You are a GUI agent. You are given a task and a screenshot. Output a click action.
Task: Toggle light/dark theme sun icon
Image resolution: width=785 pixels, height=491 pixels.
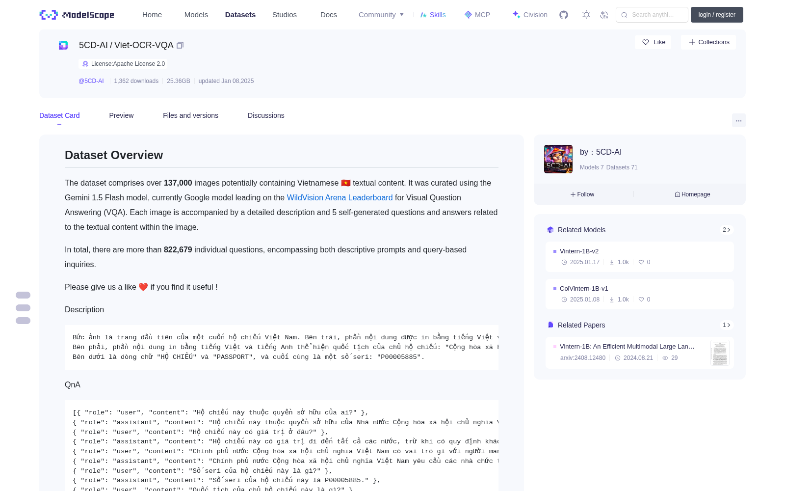[x=586, y=15]
